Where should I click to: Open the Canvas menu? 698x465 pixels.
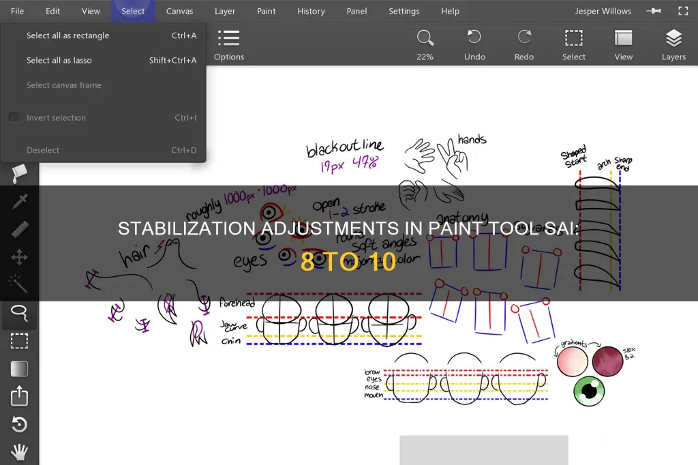coord(179,11)
